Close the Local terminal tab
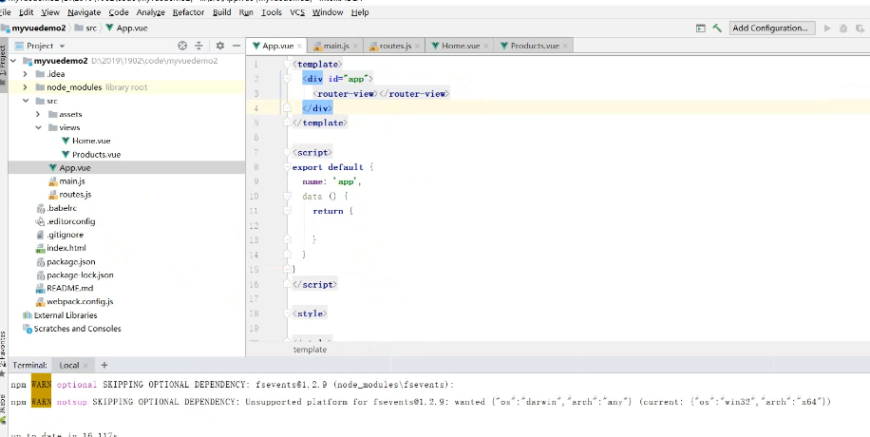 [85, 366]
